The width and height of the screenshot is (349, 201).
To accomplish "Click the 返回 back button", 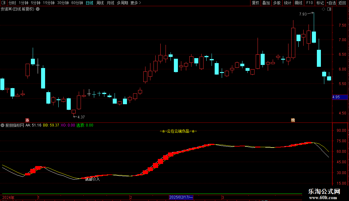I will (342, 3).
